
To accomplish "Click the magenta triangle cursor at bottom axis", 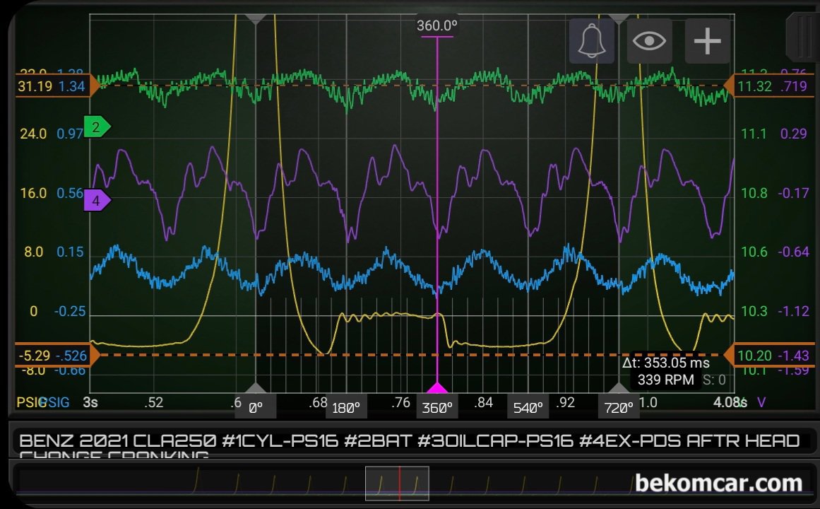I will click(x=437, y=388).
